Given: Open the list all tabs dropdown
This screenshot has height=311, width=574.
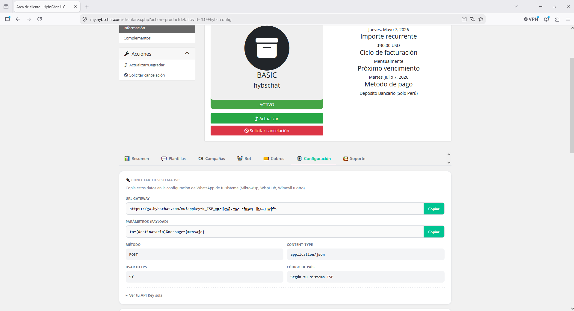Looking at the screenshot, I should [x=516, y=7].
